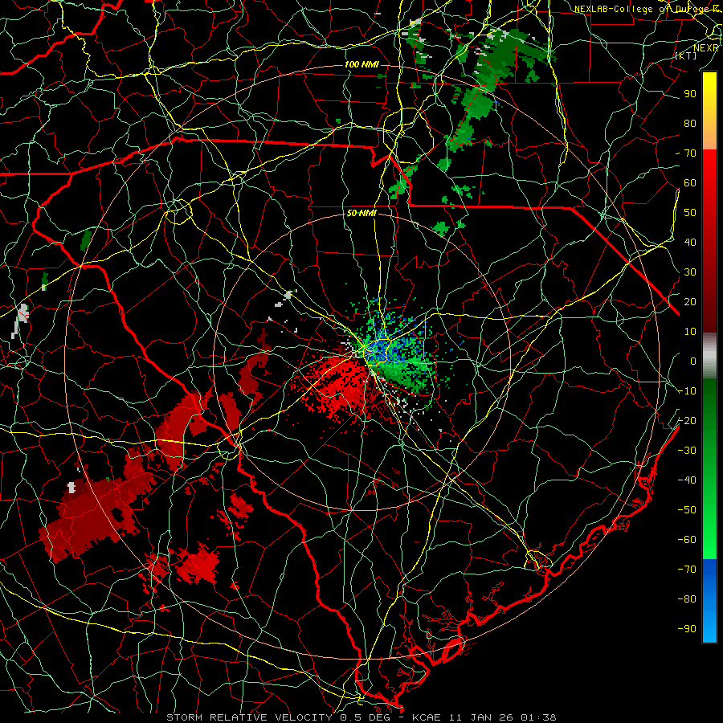Click the STORM RELATIVE VELOCITY title text
Screen dimensions: 723x723
(251, 717)
